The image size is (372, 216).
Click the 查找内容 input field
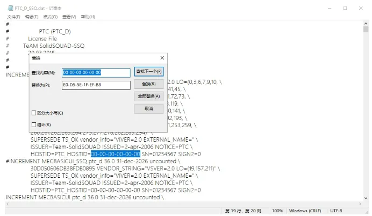(96, 73)
